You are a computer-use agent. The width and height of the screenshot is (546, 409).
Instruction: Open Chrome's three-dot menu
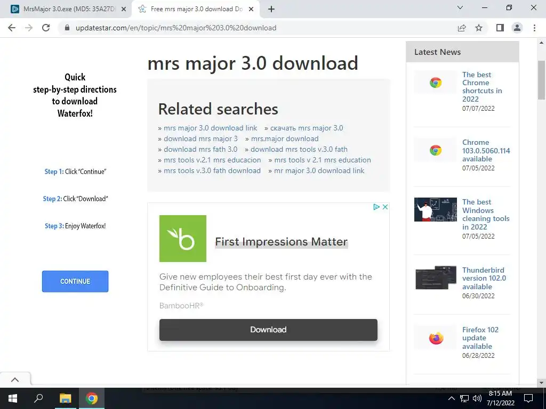coord(534,28)
